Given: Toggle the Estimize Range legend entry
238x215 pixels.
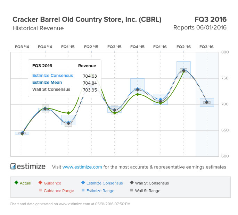Looking at the screenshot, I should click(x=98, y=191).
